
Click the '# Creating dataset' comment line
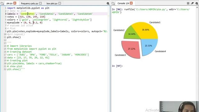pyautogui.click(x=19, y=52)
